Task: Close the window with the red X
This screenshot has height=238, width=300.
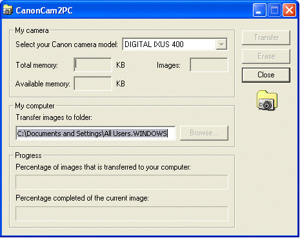Action: [x=289, y=10]
